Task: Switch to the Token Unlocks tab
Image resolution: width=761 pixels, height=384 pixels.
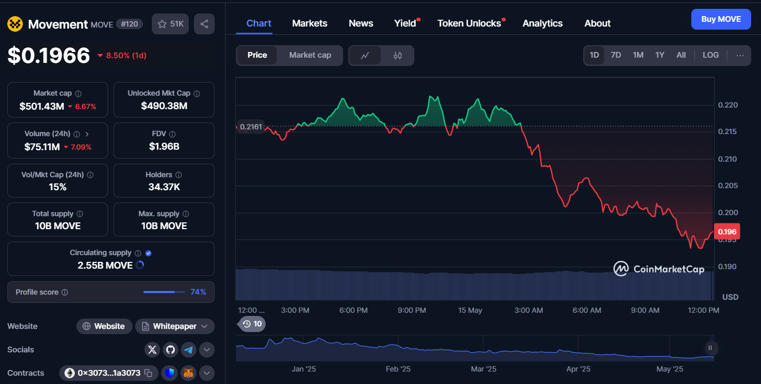Action: [469, 23]
